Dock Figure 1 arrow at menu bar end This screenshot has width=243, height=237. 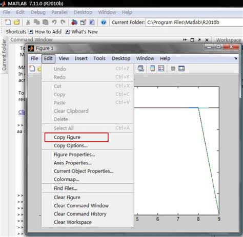point(236,58)
